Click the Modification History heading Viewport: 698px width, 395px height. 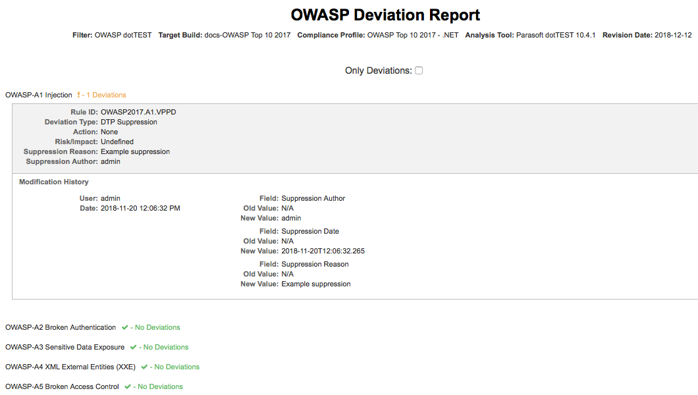pyautogui.click(x=54, y=182)
